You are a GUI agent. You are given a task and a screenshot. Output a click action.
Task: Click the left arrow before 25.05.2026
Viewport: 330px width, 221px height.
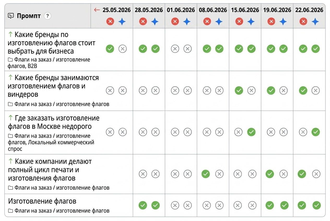coord(97,10)
